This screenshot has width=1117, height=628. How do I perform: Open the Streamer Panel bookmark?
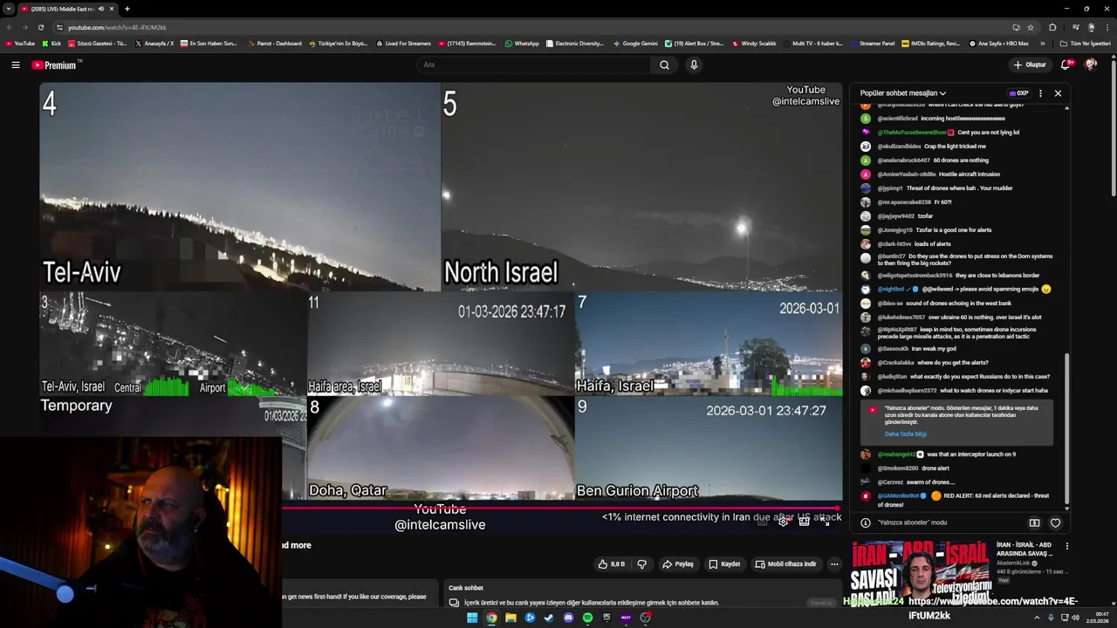(872, 43)
